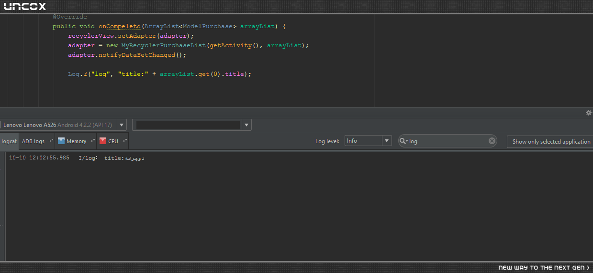Open search history magnifier in logcat filter
593x273 pixels.
tap(404, 141)
